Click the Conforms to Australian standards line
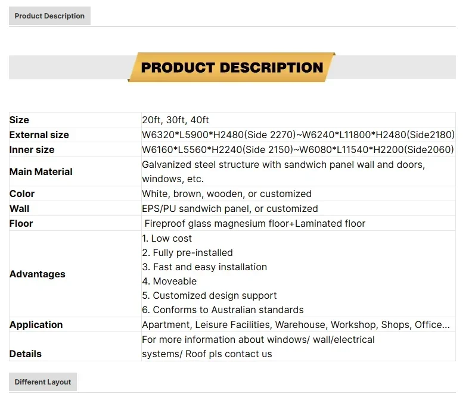Screen dimensions: 475x397 pyautogui.click(x=222, y=310)
